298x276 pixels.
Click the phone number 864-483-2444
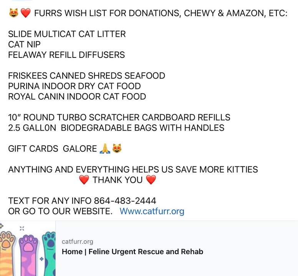pyautogui.click(x=125, y=201)
